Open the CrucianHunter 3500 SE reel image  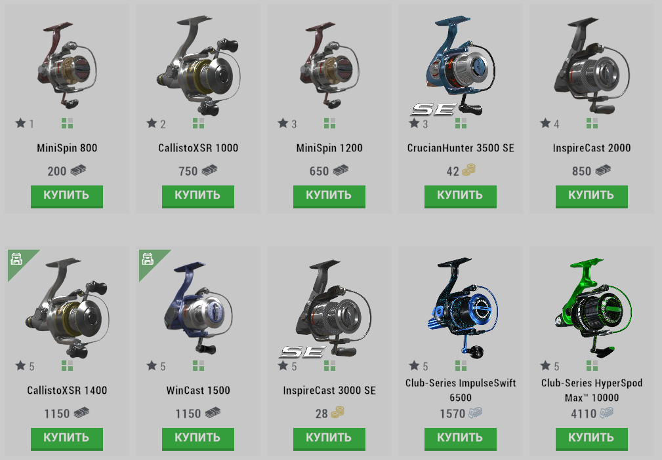[460, 66]
